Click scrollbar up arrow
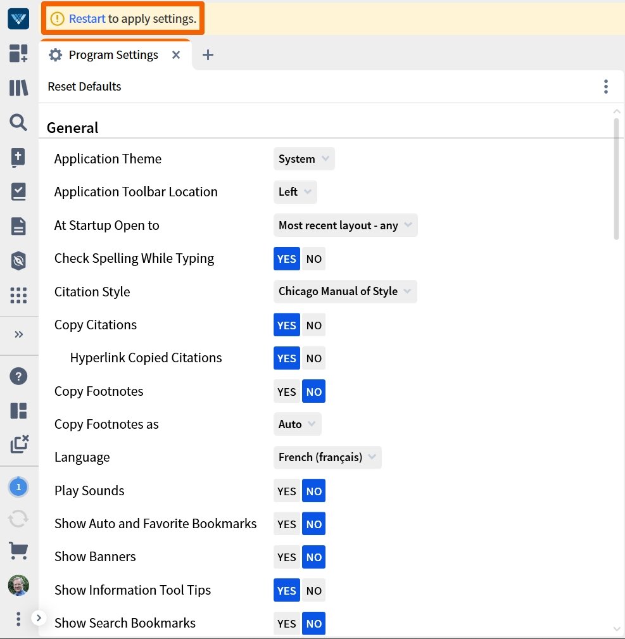Image resolution: width=625 pixels, height=639 pixels. click(616, 111)
